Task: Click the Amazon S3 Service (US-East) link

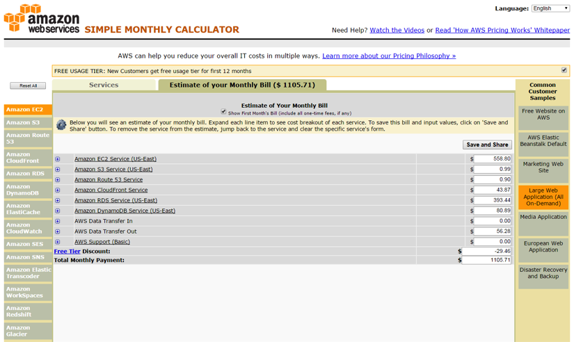Action: 113,170
